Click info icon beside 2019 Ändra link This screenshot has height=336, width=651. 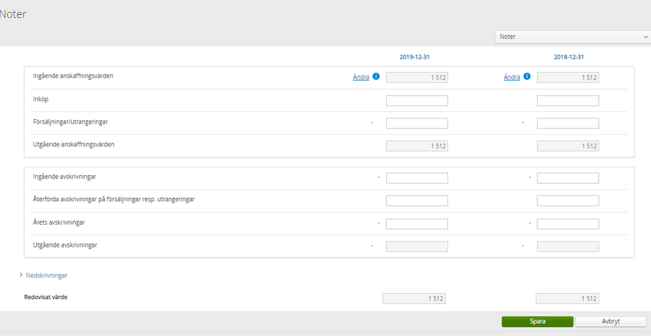pyautogui.click(x=376, y=77)
